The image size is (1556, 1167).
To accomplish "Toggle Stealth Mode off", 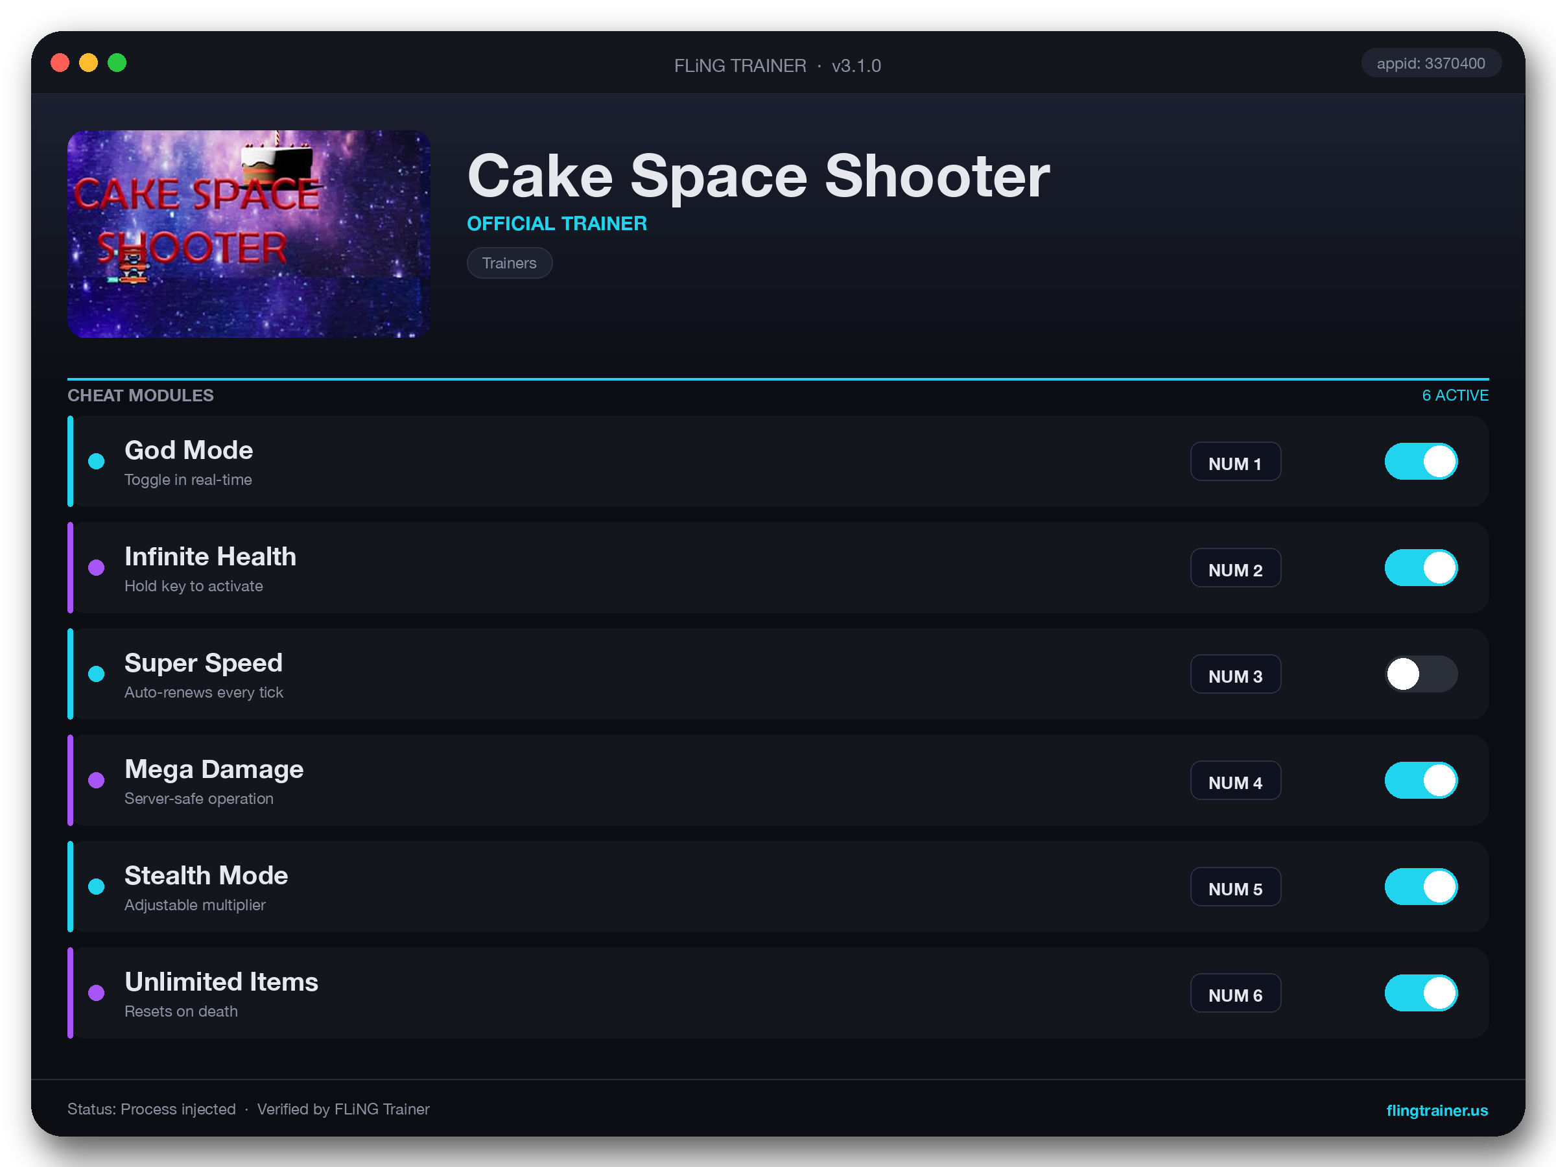I will pos(1421,886).
